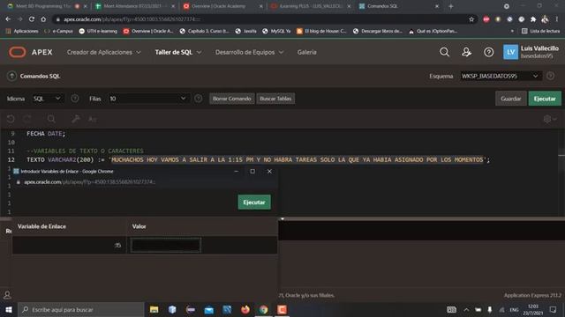Screen dimensions: 565x317
Task: Open the Mail app from the taskbar
Action: coord(208,309)
